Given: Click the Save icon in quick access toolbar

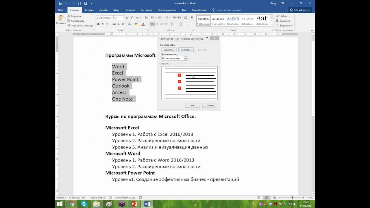Looking at the screenshot, I should tap(61, 3).
